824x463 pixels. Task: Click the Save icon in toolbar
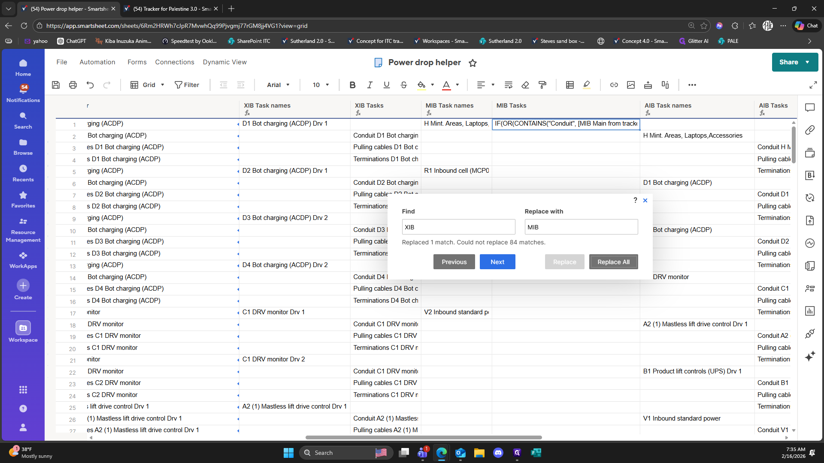56,85
